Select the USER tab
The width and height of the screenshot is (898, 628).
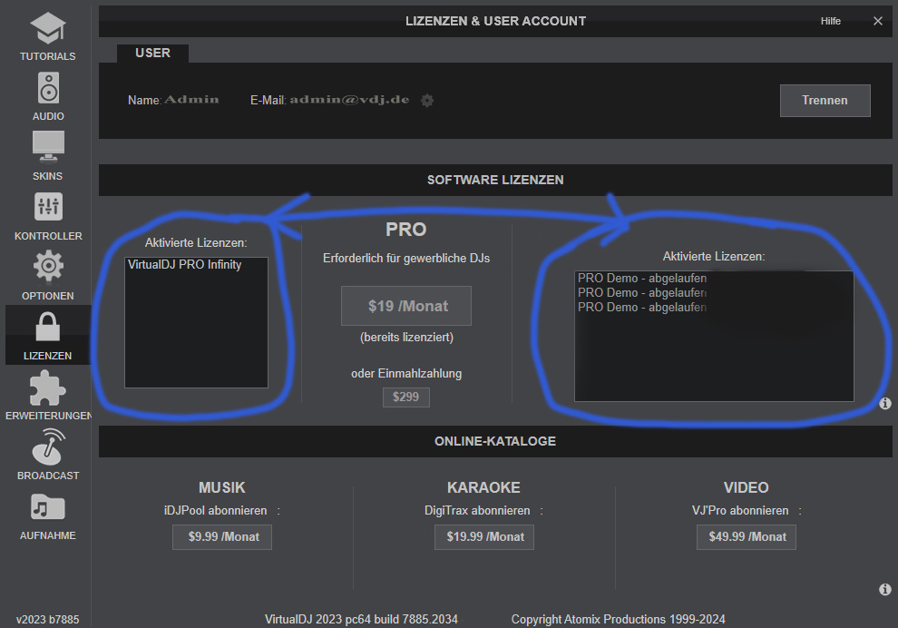[x=153, y=53]
